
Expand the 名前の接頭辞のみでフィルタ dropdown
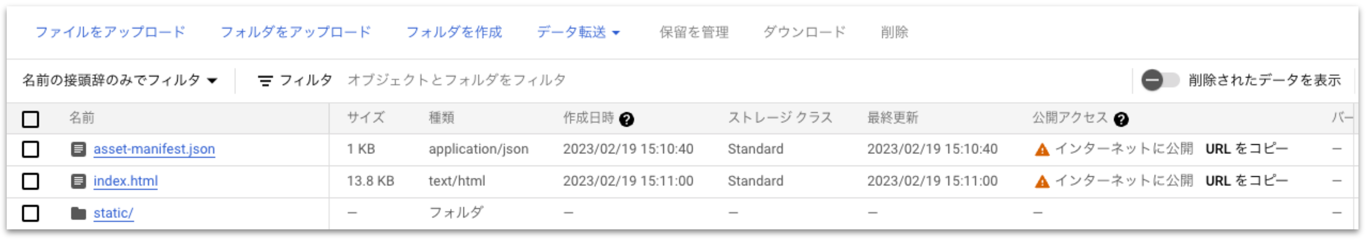(x=120, y=81)
